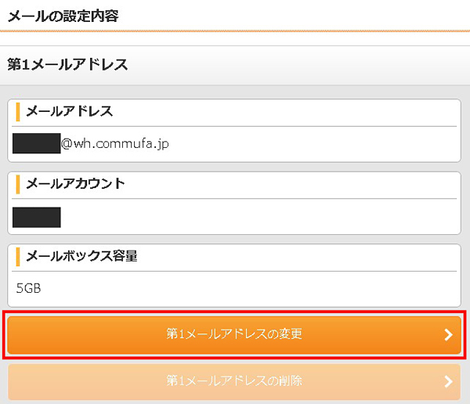The image size is (470, 404).
Task: Click the 第1メールアドレスの変更 button
Action: point(234,334)
